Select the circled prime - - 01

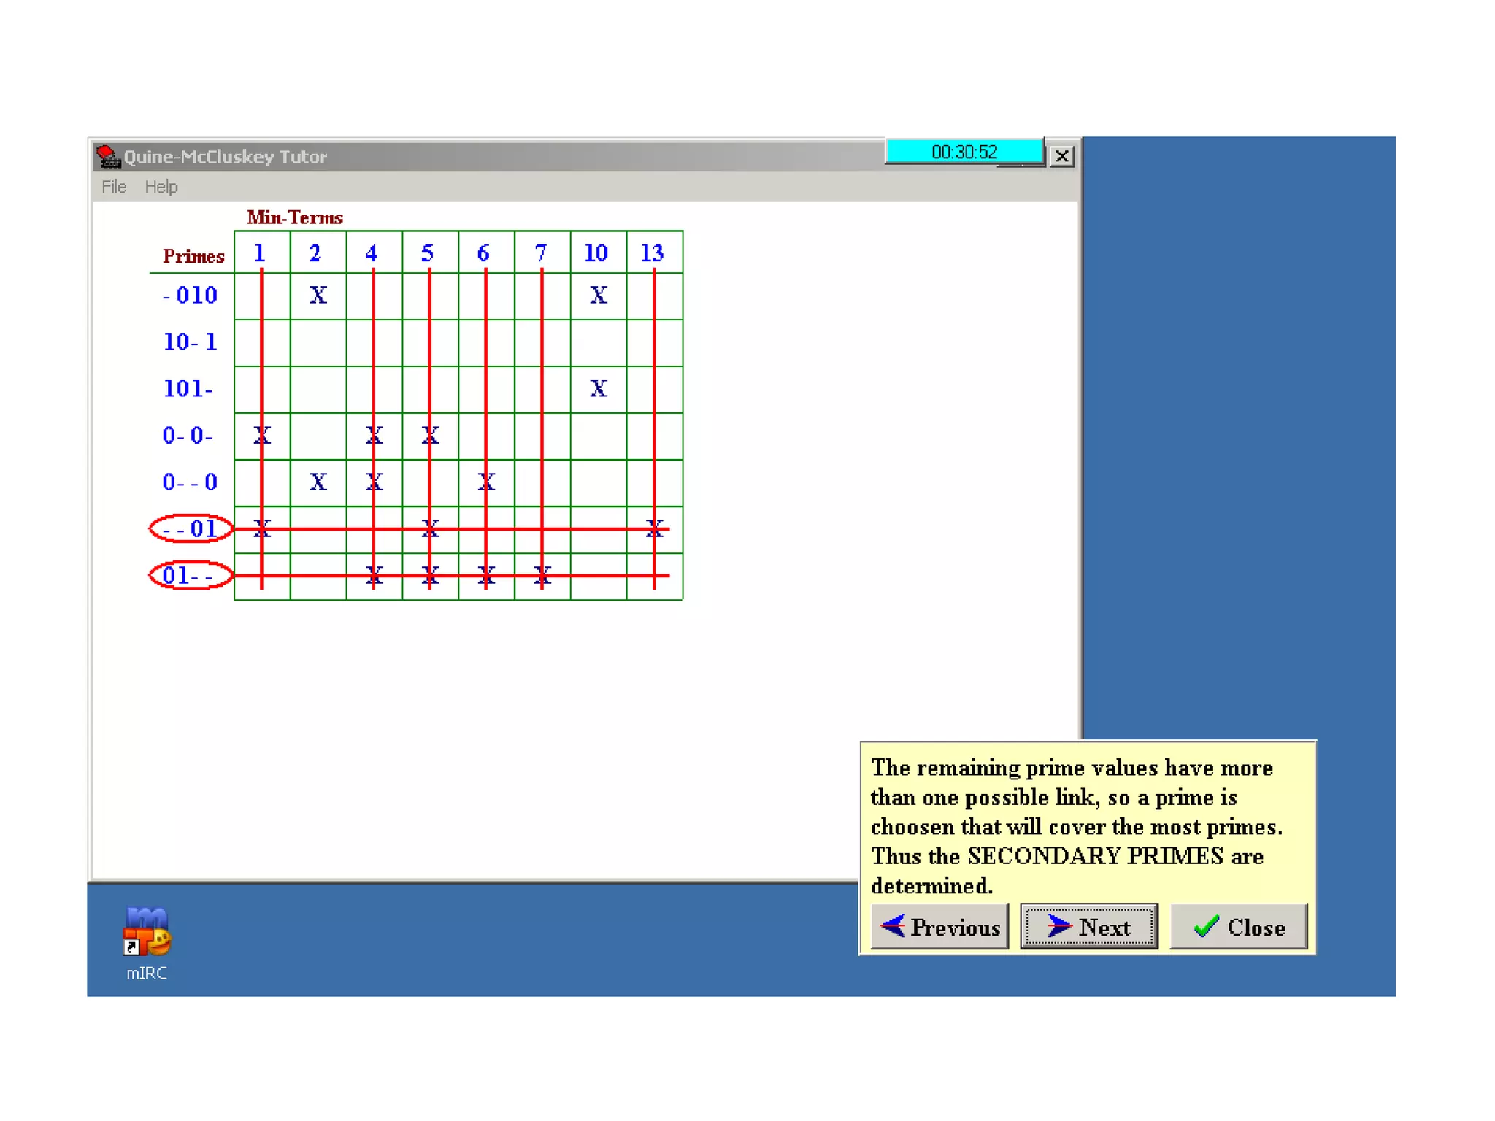(191, 528)
